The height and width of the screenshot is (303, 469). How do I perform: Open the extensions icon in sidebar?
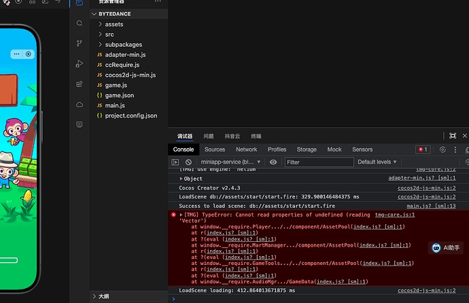point(80,84)
